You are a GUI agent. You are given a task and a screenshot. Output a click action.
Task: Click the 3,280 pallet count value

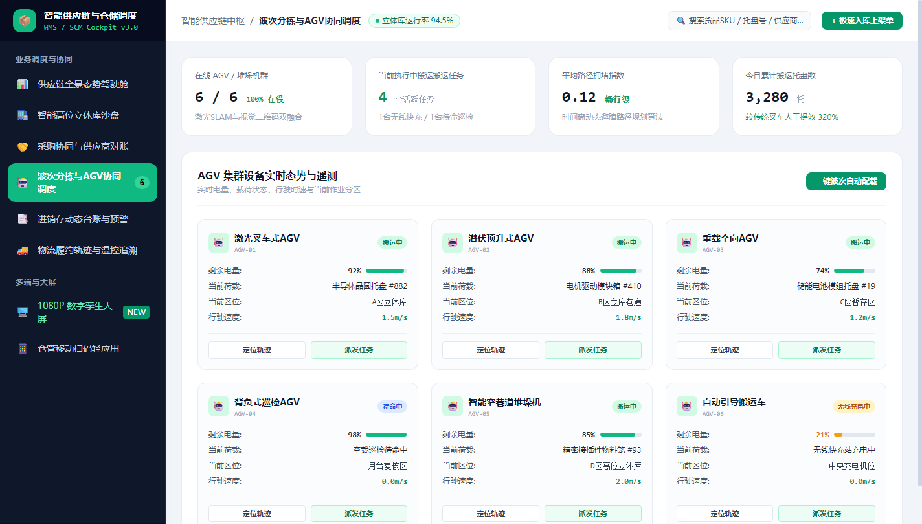[767, 97]
